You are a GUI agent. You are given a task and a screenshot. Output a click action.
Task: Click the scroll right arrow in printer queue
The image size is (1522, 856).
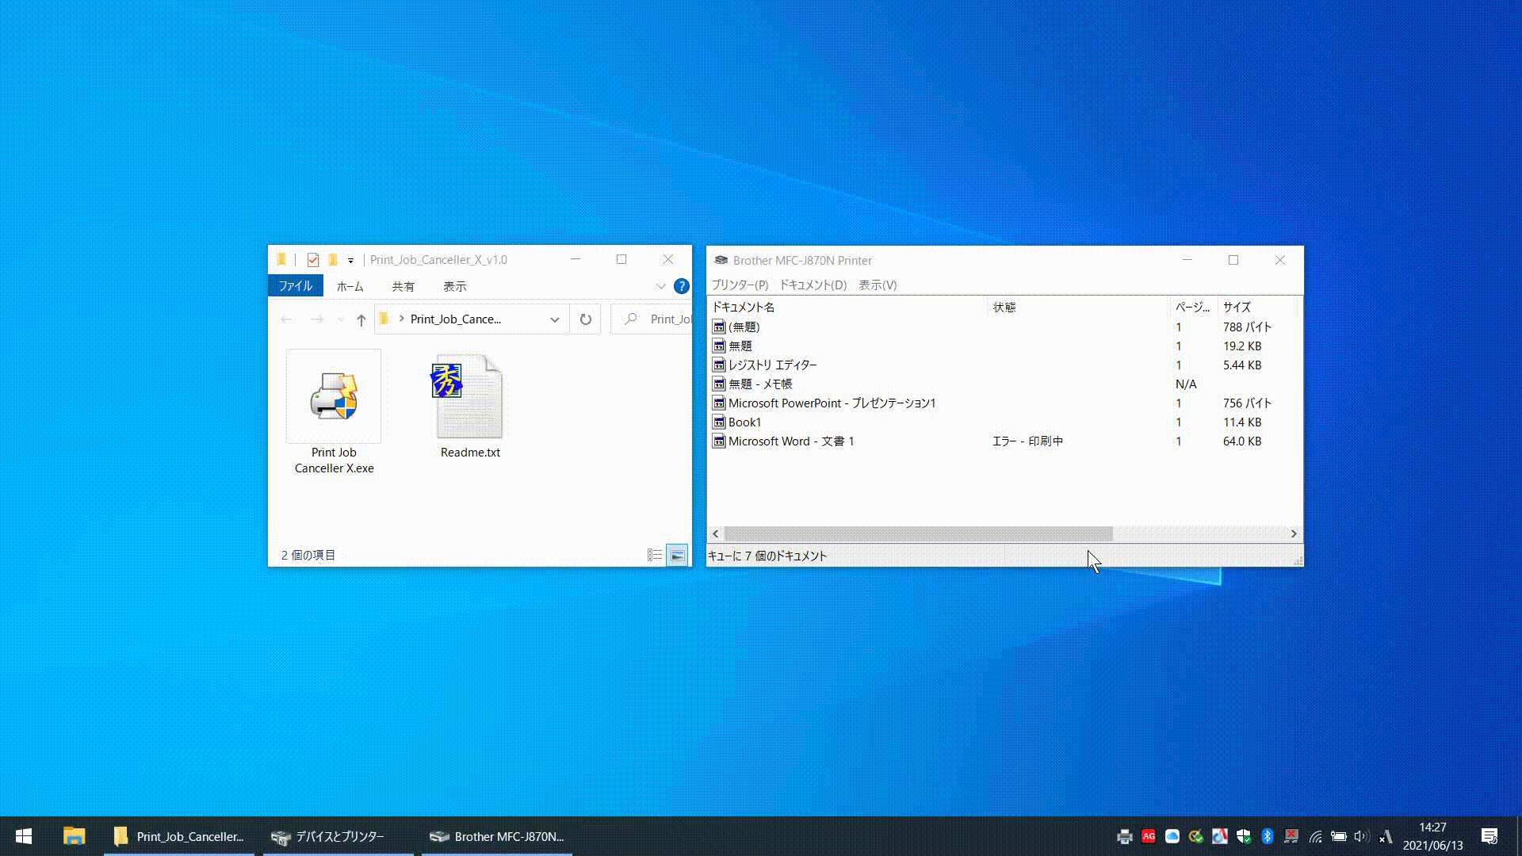point(1294,534)
